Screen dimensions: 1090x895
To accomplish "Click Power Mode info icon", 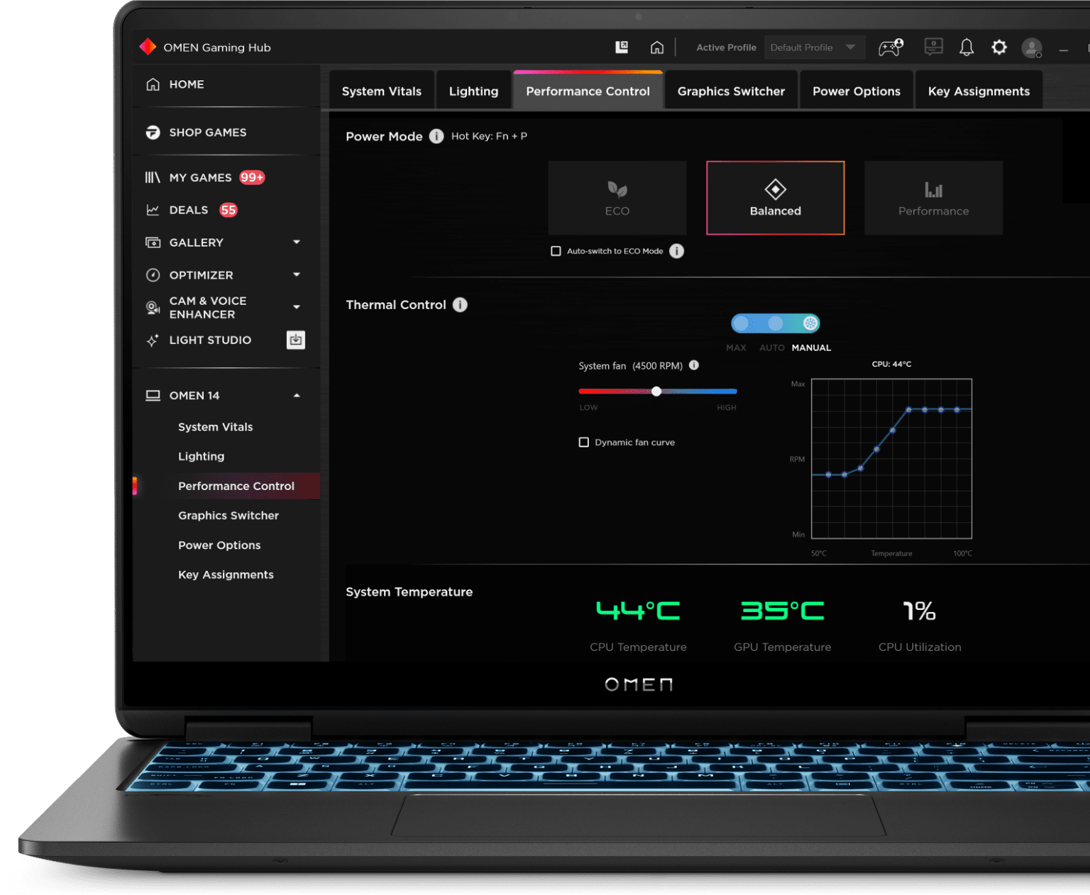I will [436, 136].
